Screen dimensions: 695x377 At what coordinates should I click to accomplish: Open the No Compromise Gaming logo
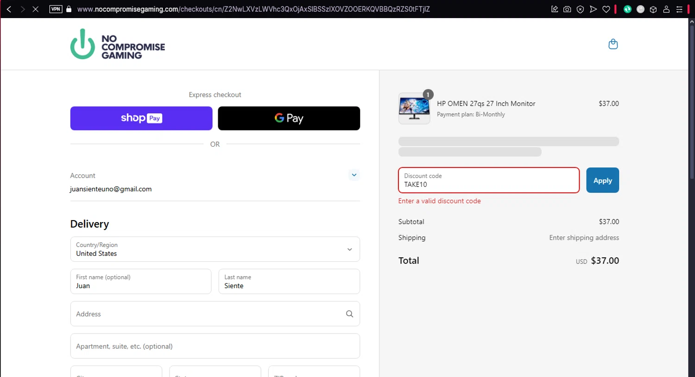(x=118, y=44)
